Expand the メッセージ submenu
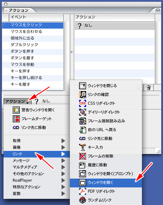163x205 pixels. (36, 161)
